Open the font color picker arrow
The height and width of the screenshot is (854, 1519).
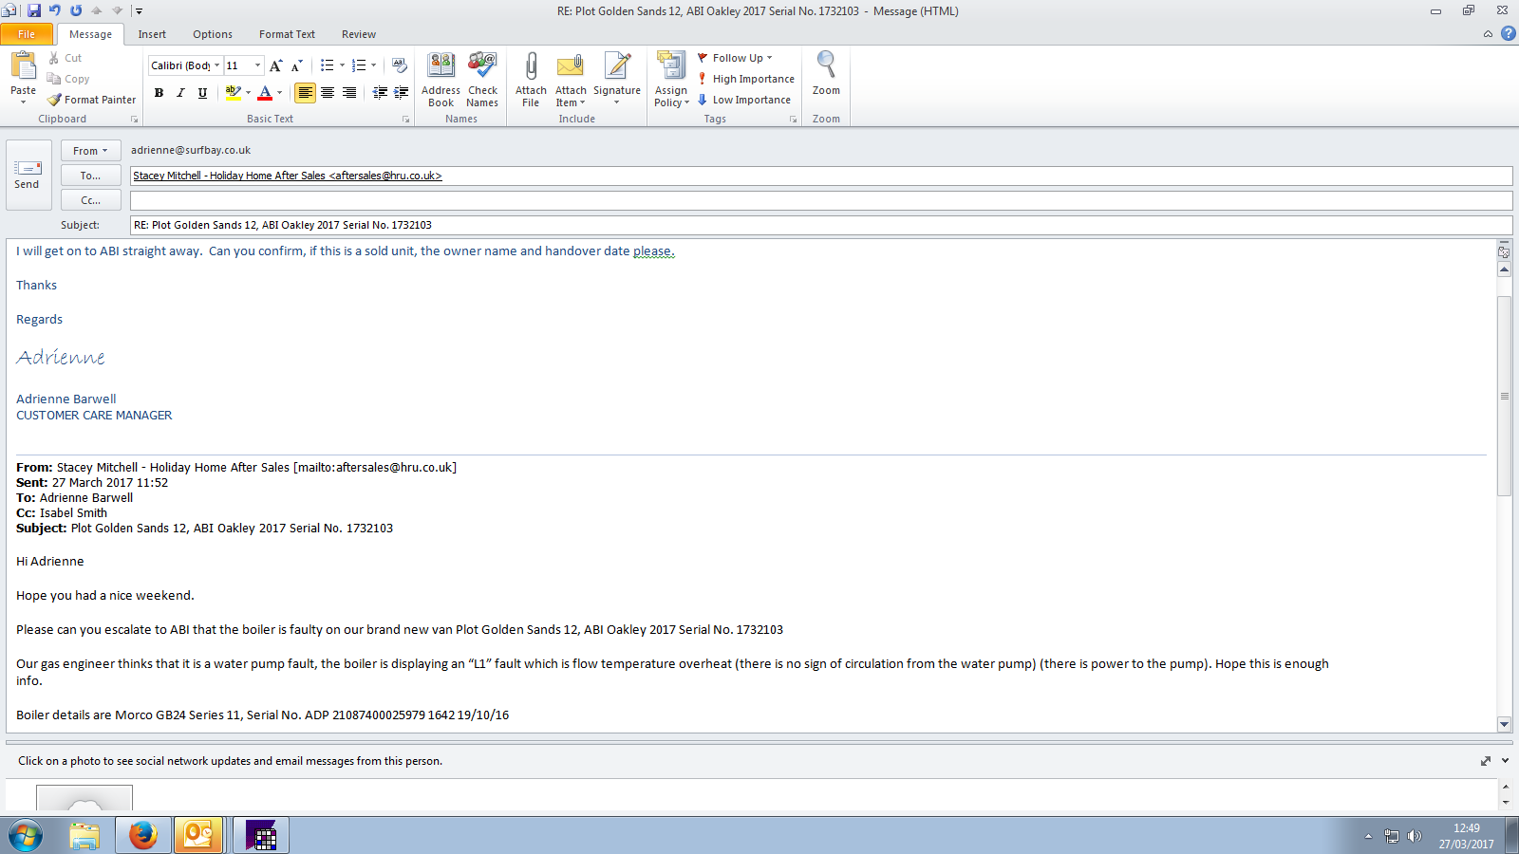(x=280, y=93)
